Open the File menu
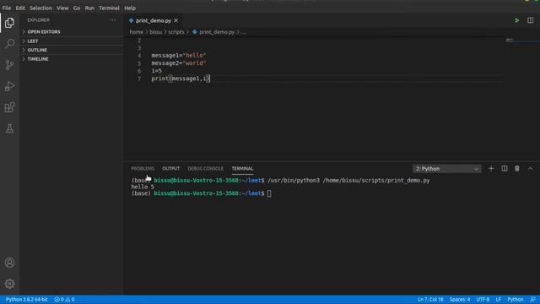The height and width of the screenshot is (304, 540). click(7, 8)
